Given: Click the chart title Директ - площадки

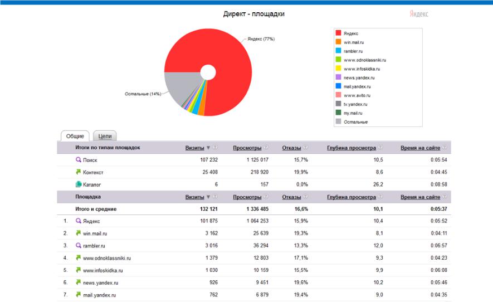Looking at the screenshot, I should point(253,14).
